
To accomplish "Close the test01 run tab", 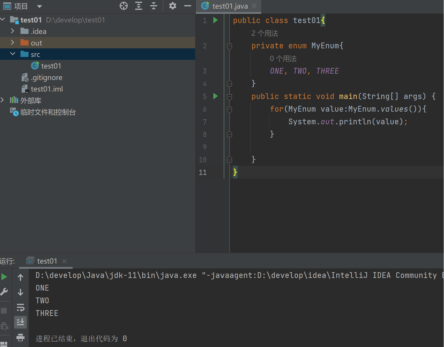I will (x=64, y=261).
